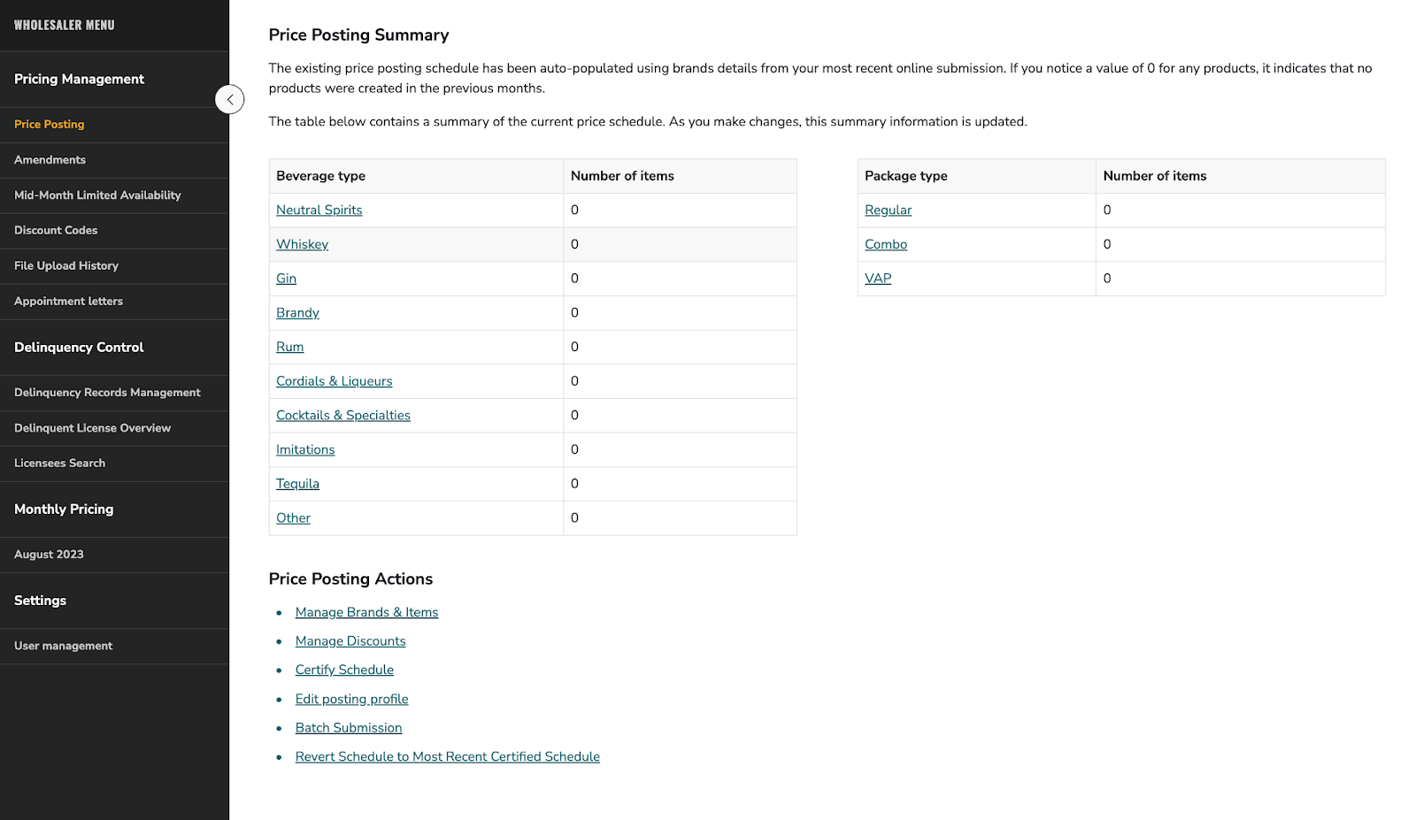Select Discount Codes menu item
The image size is (1416, 820).
(x=56, y=230)
